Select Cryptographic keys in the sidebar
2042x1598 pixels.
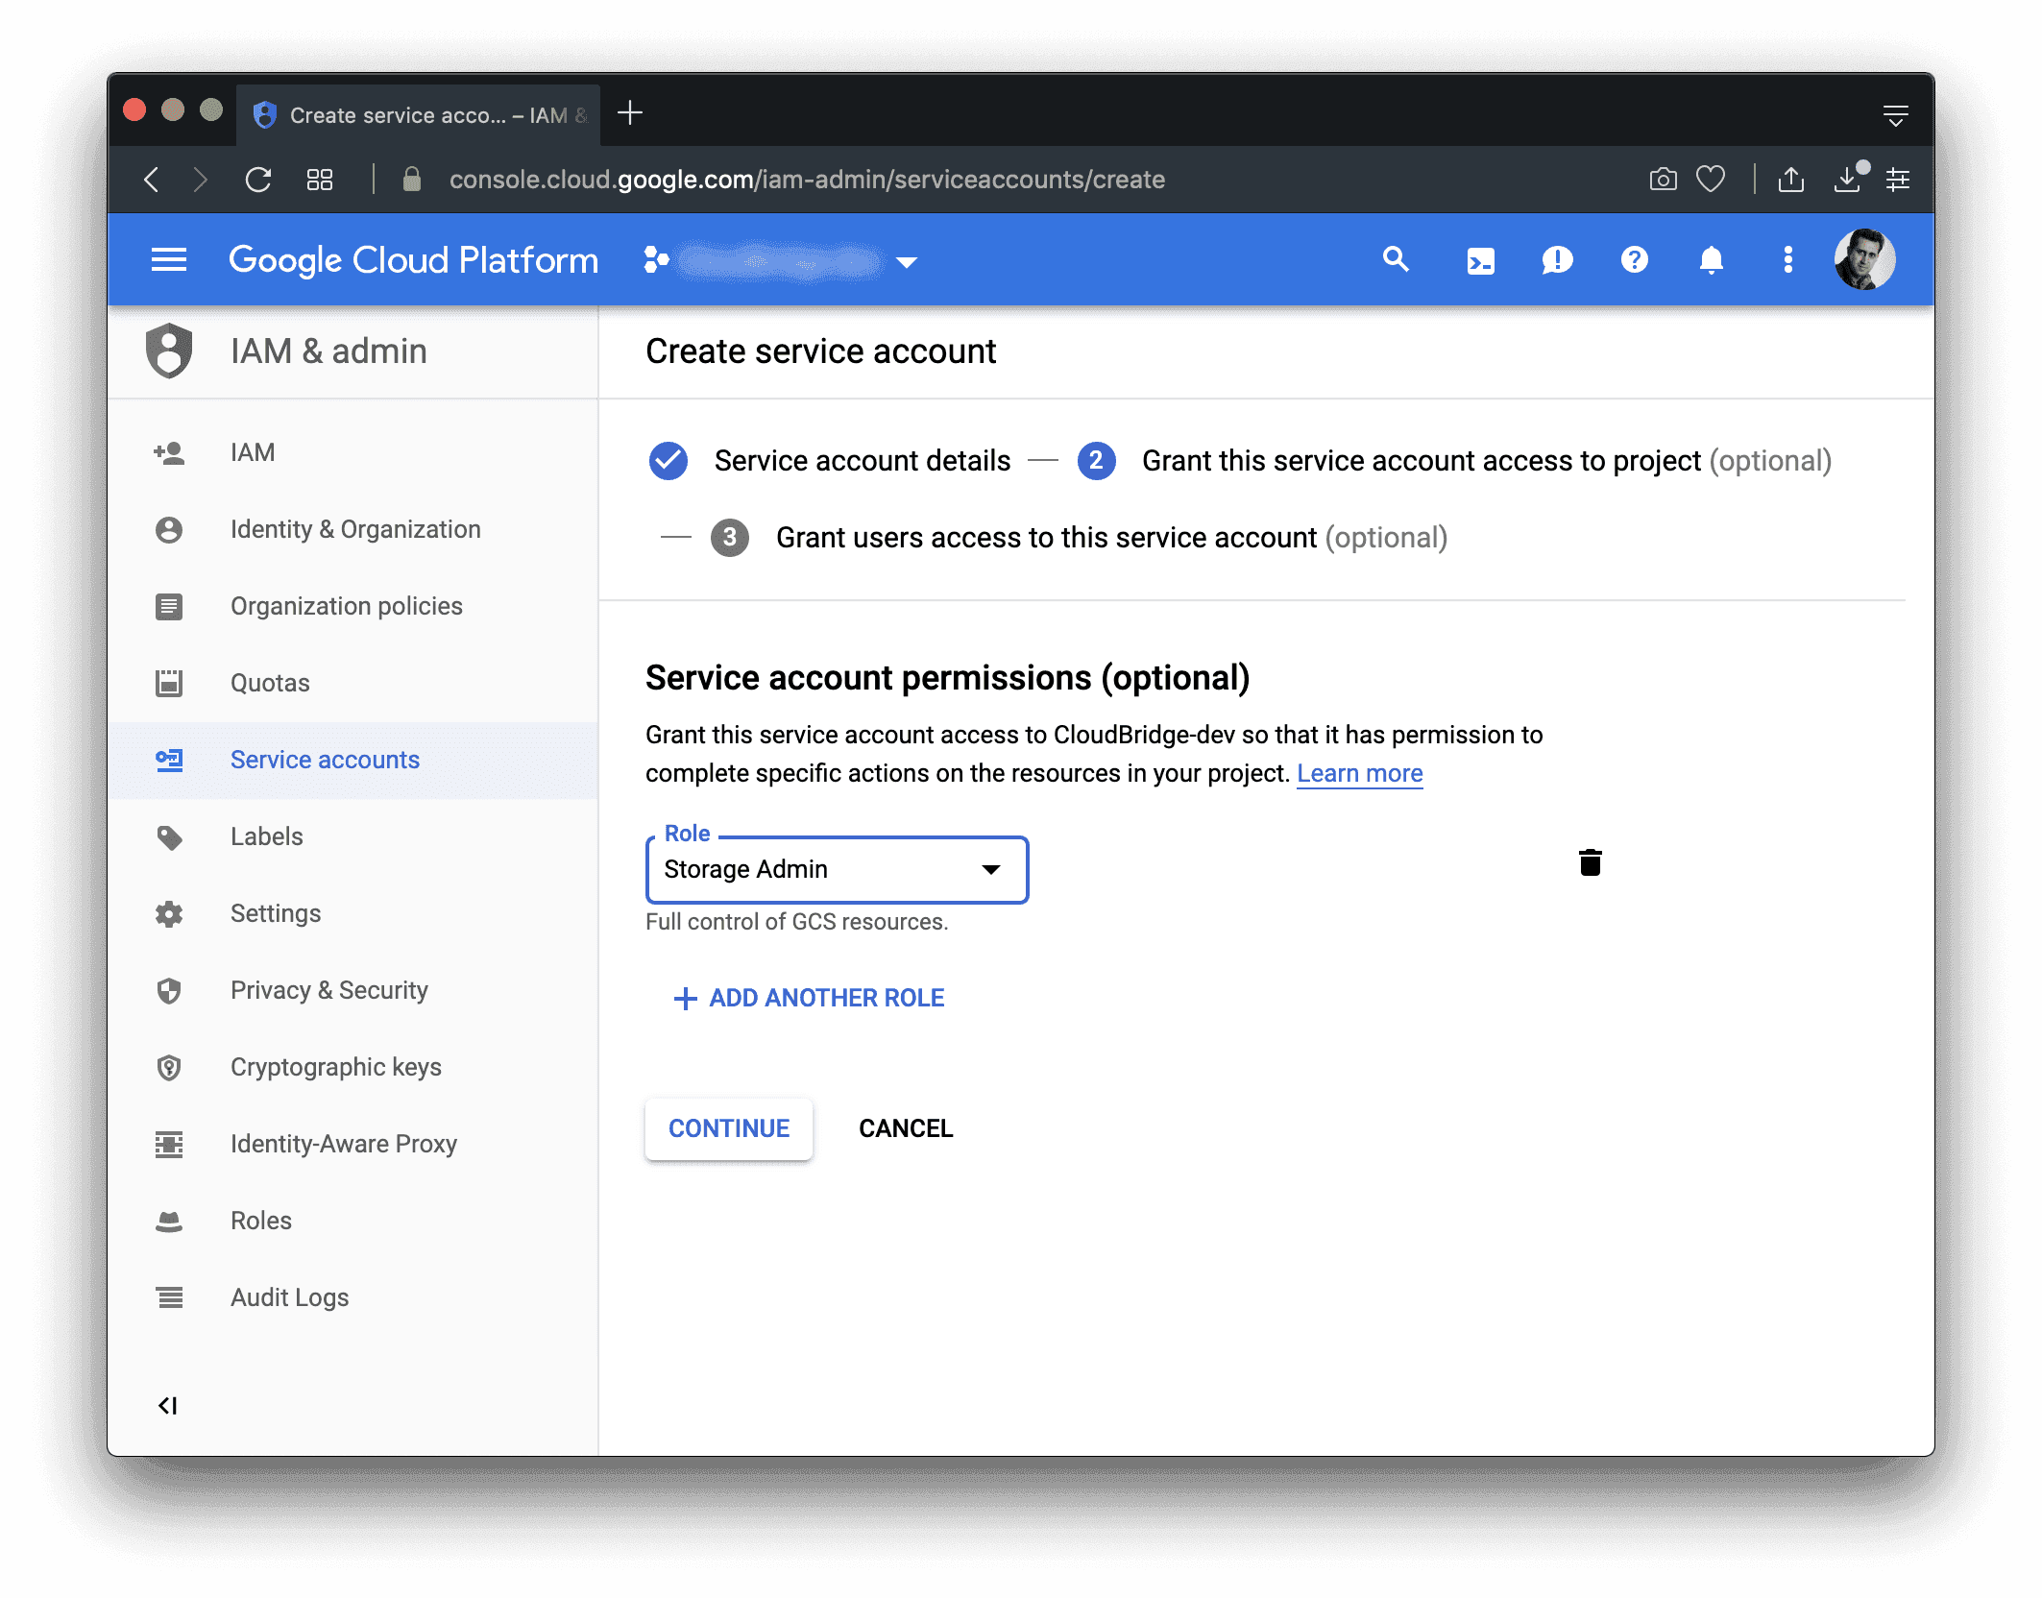pos(335,1067)
